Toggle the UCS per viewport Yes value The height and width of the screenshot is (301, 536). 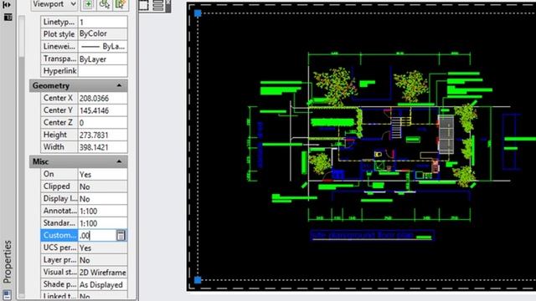pyautogui.click(x=102, y=247)
